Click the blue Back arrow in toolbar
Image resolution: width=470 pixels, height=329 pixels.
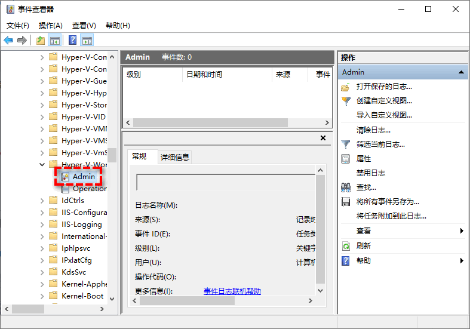pos(8,41)
